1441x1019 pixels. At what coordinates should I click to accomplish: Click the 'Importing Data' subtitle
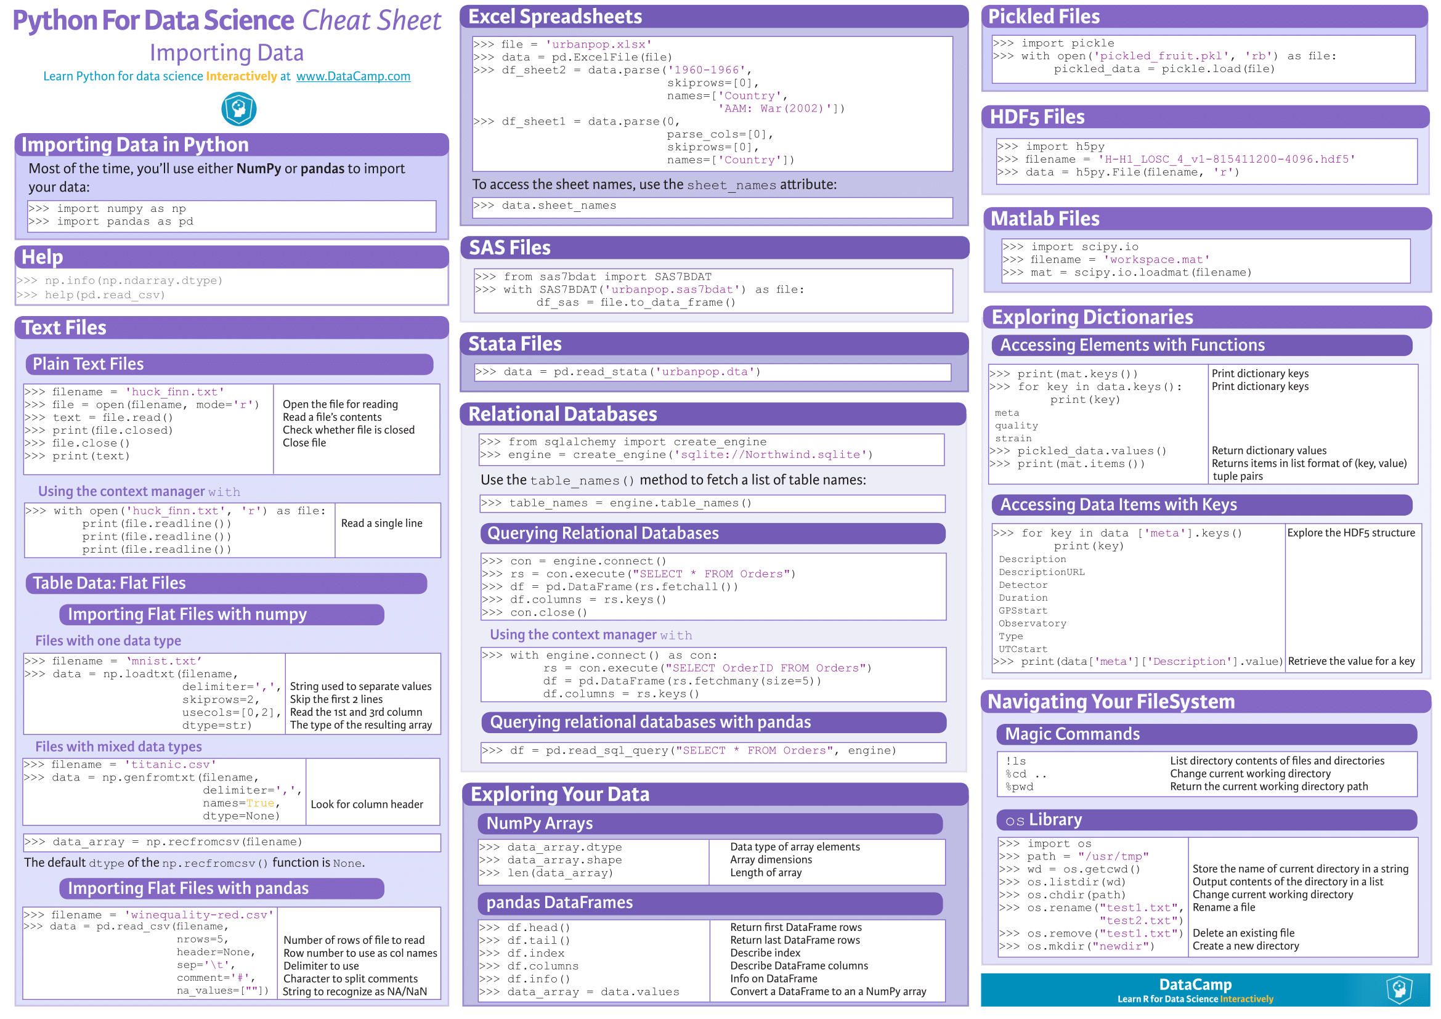tap(227, 53)
